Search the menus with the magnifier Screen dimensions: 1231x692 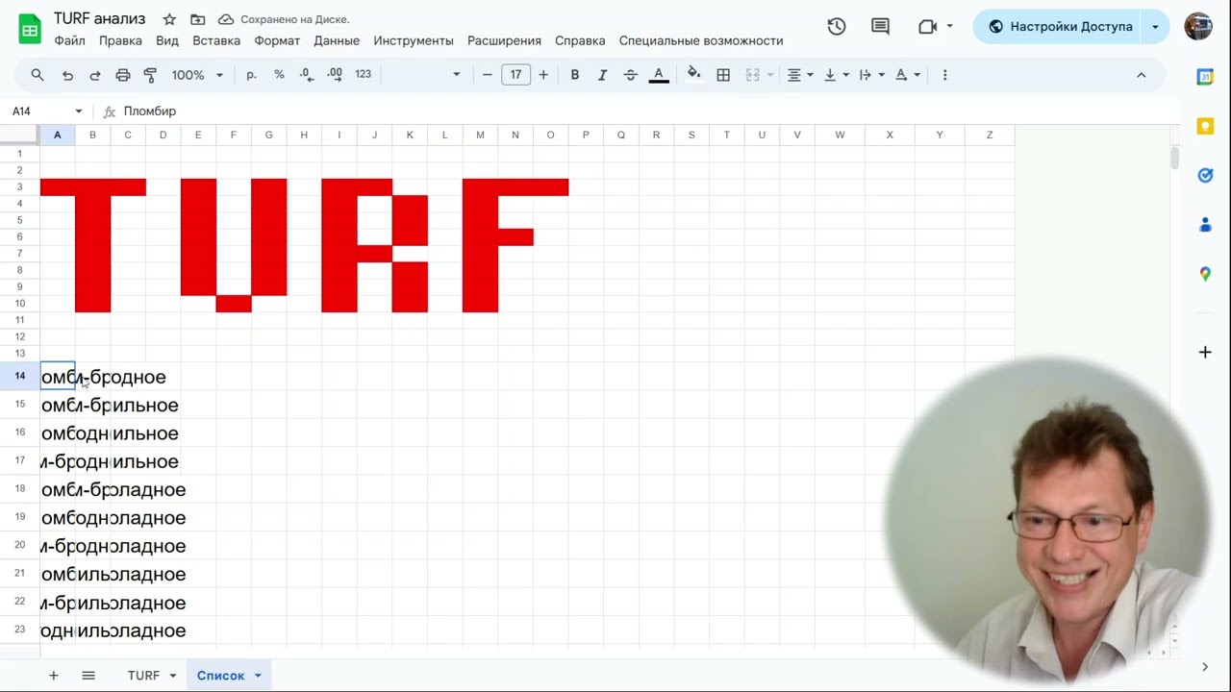pos(38,74)
